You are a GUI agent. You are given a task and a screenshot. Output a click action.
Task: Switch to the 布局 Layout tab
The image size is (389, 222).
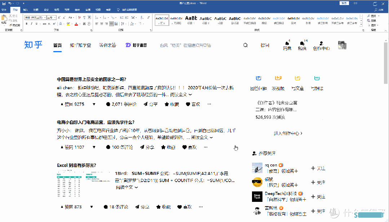[x=57, y=10]
